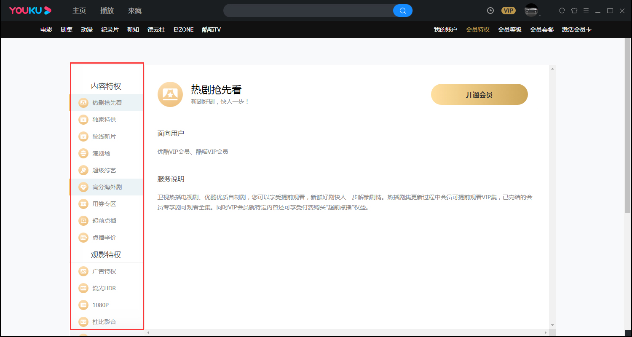Select 播放 in the top menu

tap(107, 11)
